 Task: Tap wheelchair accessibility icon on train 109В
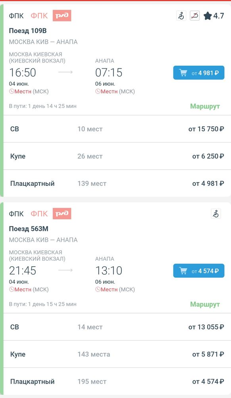(x=181, y=16)
